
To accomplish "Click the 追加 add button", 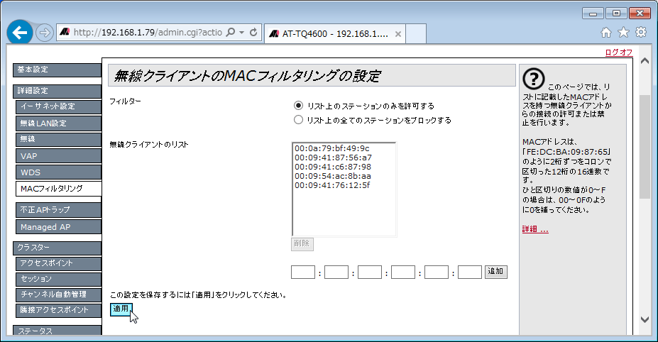I will pyautogui.click(x=496, y=272).
